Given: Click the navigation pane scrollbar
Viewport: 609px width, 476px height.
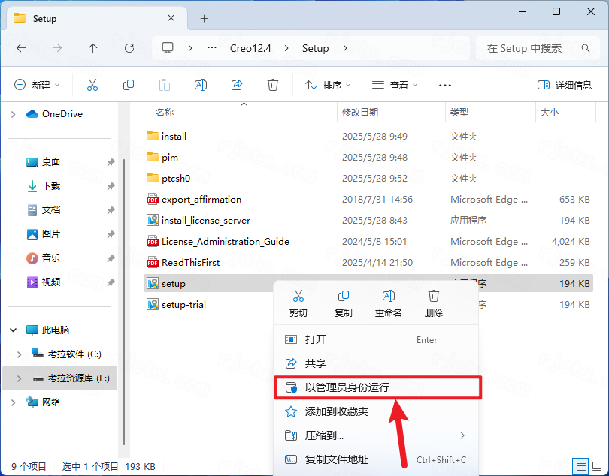Looking at the screenshot, I should (124, 302).
